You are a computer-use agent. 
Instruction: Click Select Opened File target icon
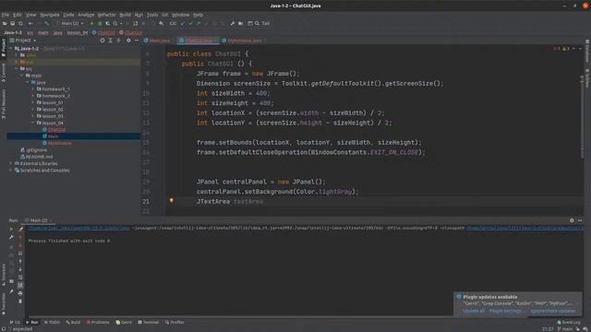tap(103, 41)
